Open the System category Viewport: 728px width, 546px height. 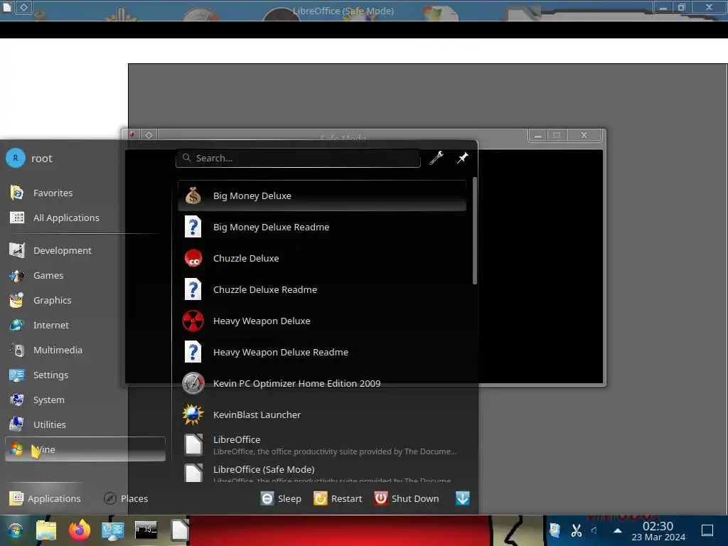point(85,400)
